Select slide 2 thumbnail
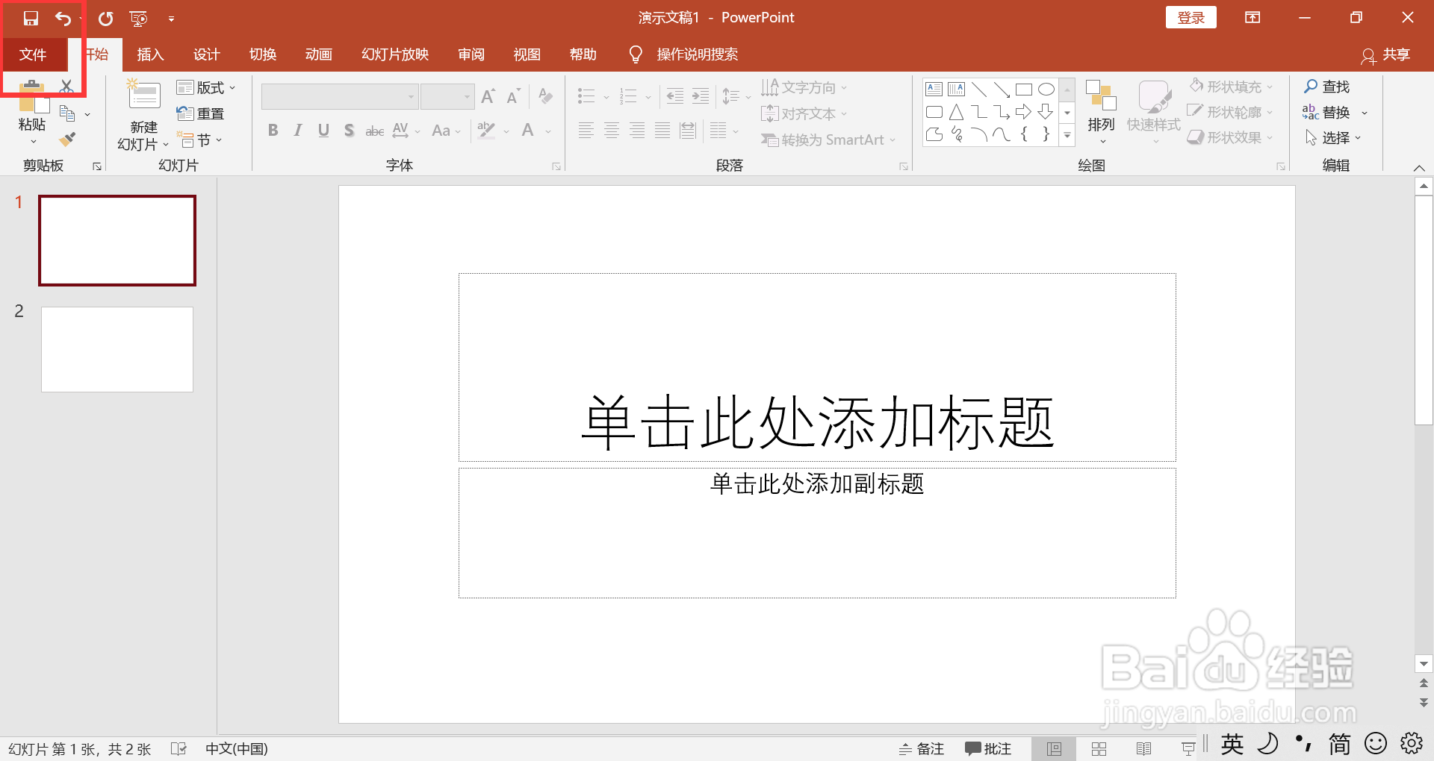The image size is (1434, 761). (117, 349)
